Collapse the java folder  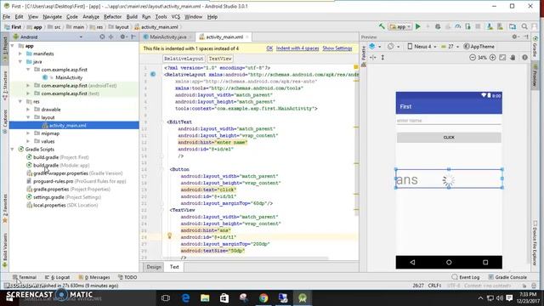click(20, 62)
